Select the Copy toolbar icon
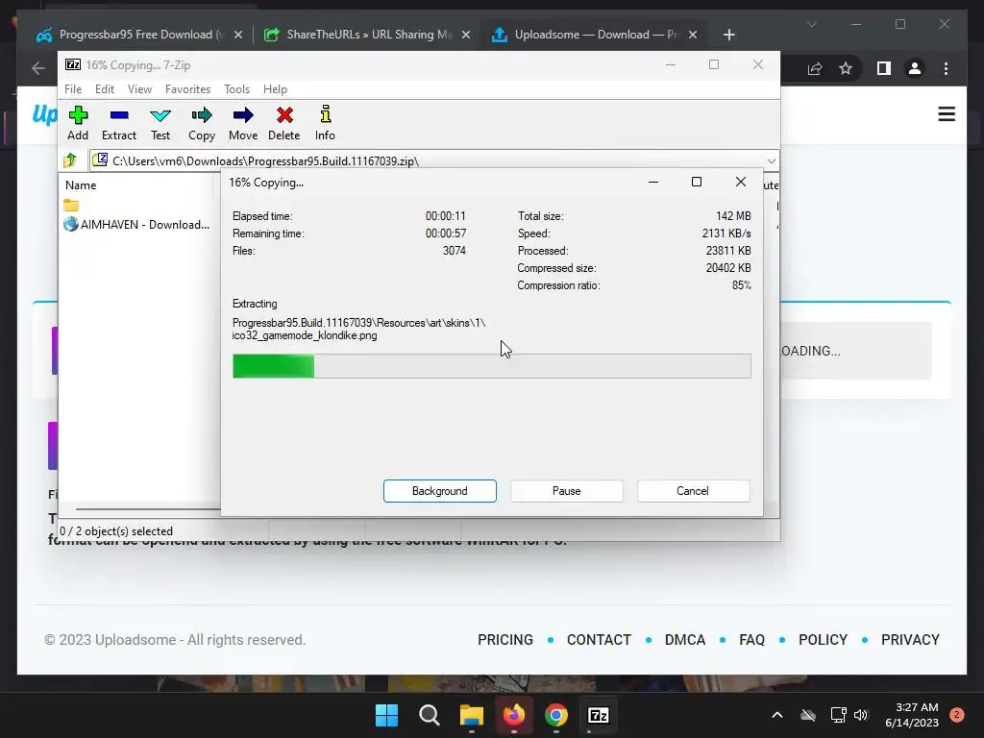This screenshot has height=738, width=984. pos(202,123)
